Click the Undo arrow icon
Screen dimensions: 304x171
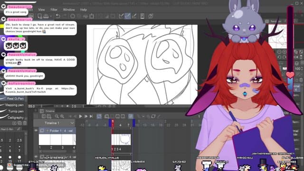tap(58, 16)
